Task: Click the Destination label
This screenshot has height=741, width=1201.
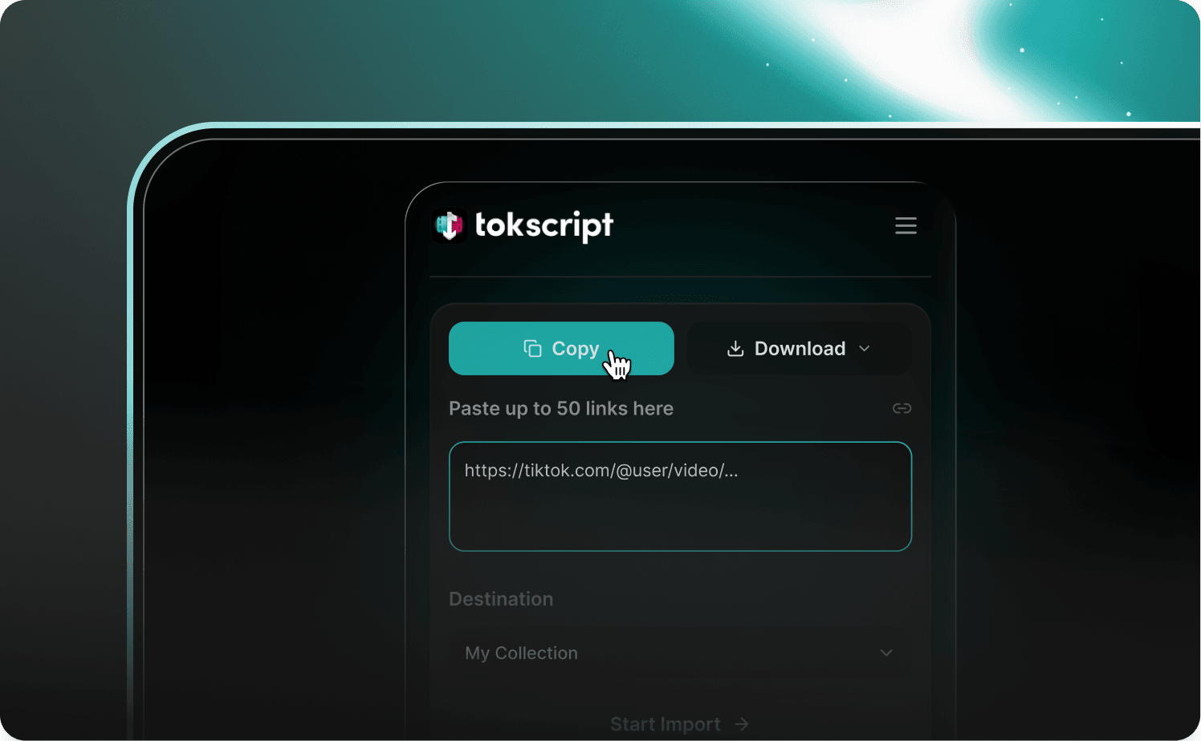Action: pos(501,599)
